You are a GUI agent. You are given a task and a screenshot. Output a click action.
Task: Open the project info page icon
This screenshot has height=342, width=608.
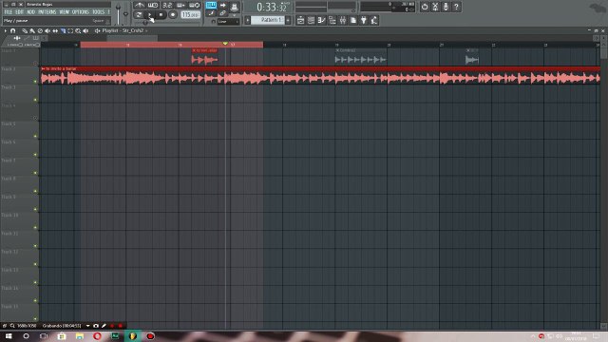[353, 20]
